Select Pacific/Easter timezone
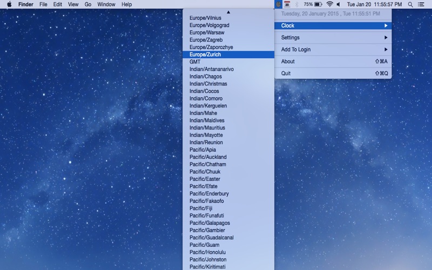 coord(228,179)
